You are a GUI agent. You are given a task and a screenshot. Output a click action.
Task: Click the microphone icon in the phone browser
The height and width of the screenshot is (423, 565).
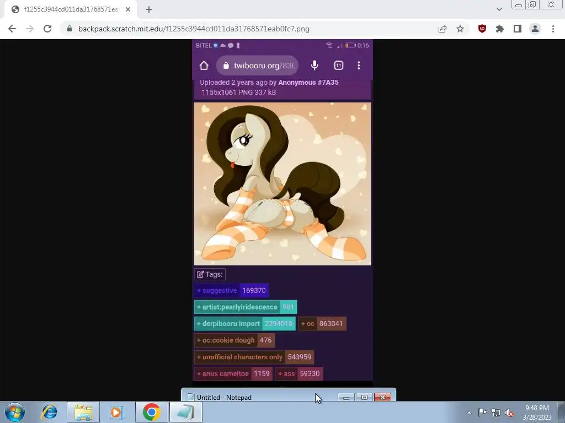(x=315, y=66)
